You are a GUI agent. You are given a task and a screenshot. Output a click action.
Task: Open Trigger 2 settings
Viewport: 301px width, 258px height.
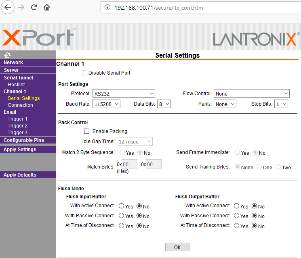pos(17,126)
